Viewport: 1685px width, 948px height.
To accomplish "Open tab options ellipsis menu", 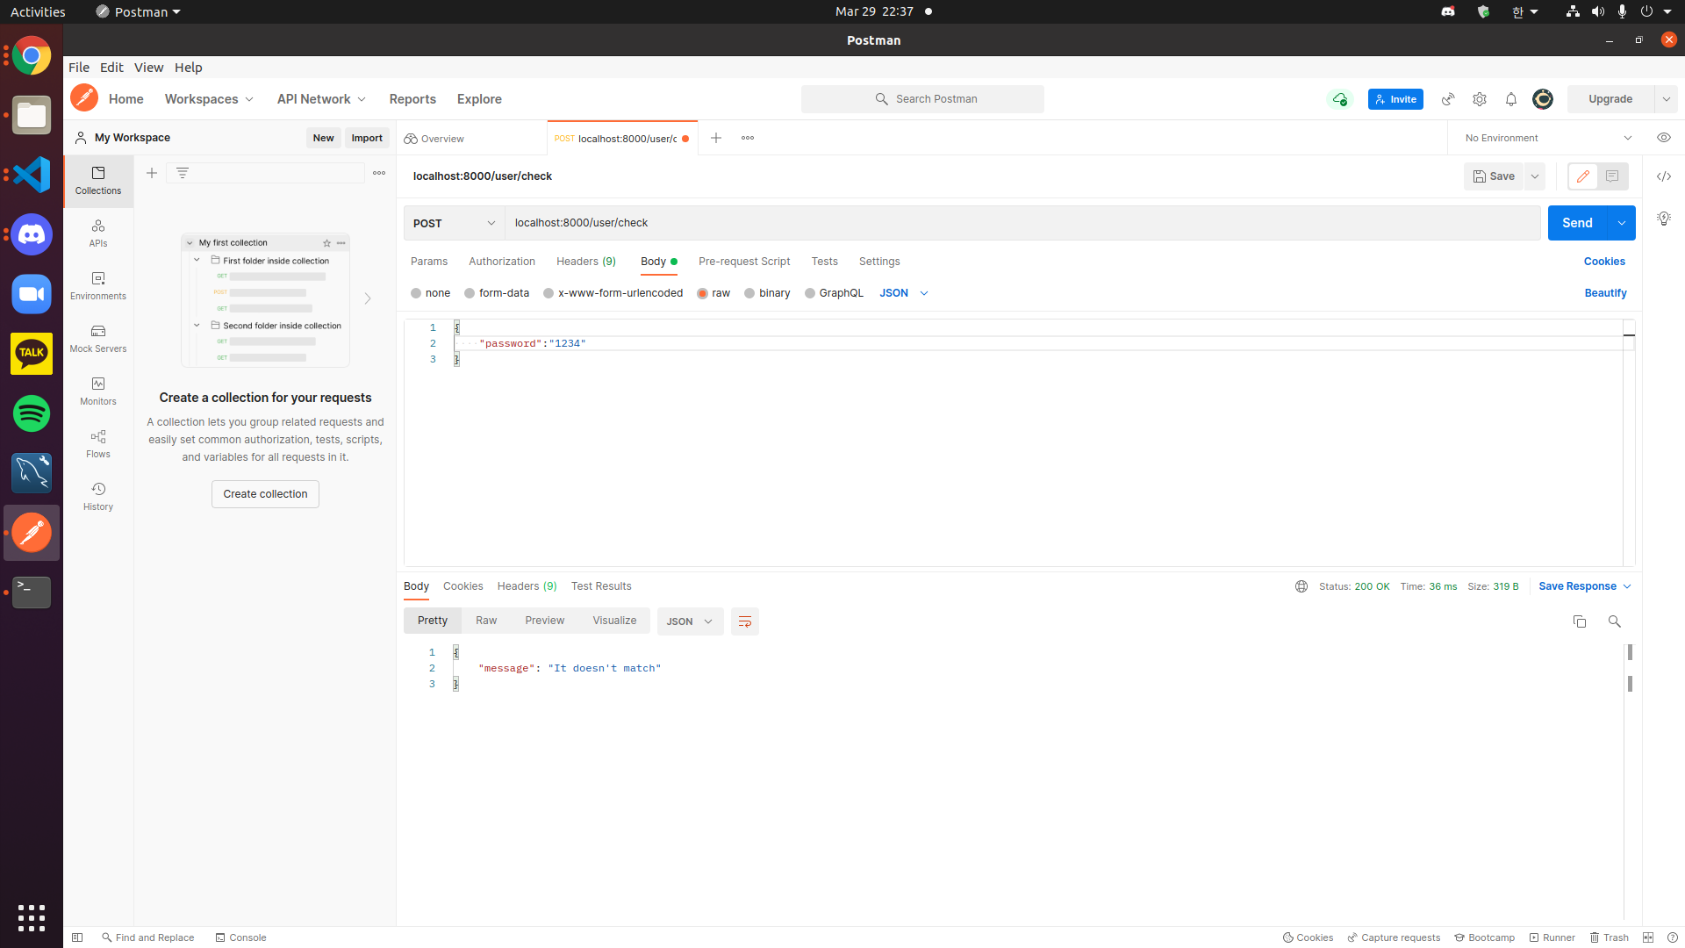I will point(748,138).
